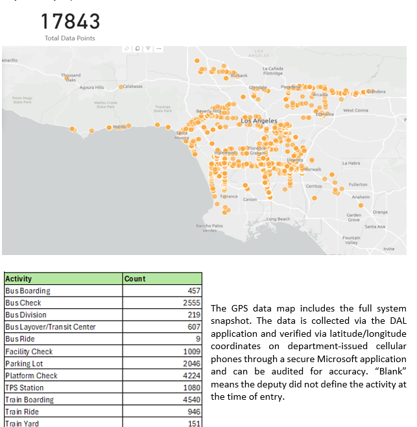Open the filter icon on map
Viewport: 417px width, 427px height.
(148, 49)
